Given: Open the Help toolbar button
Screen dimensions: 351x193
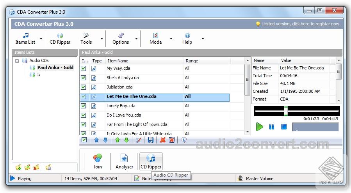Looking at the screenshot, I should click(187, 39).
